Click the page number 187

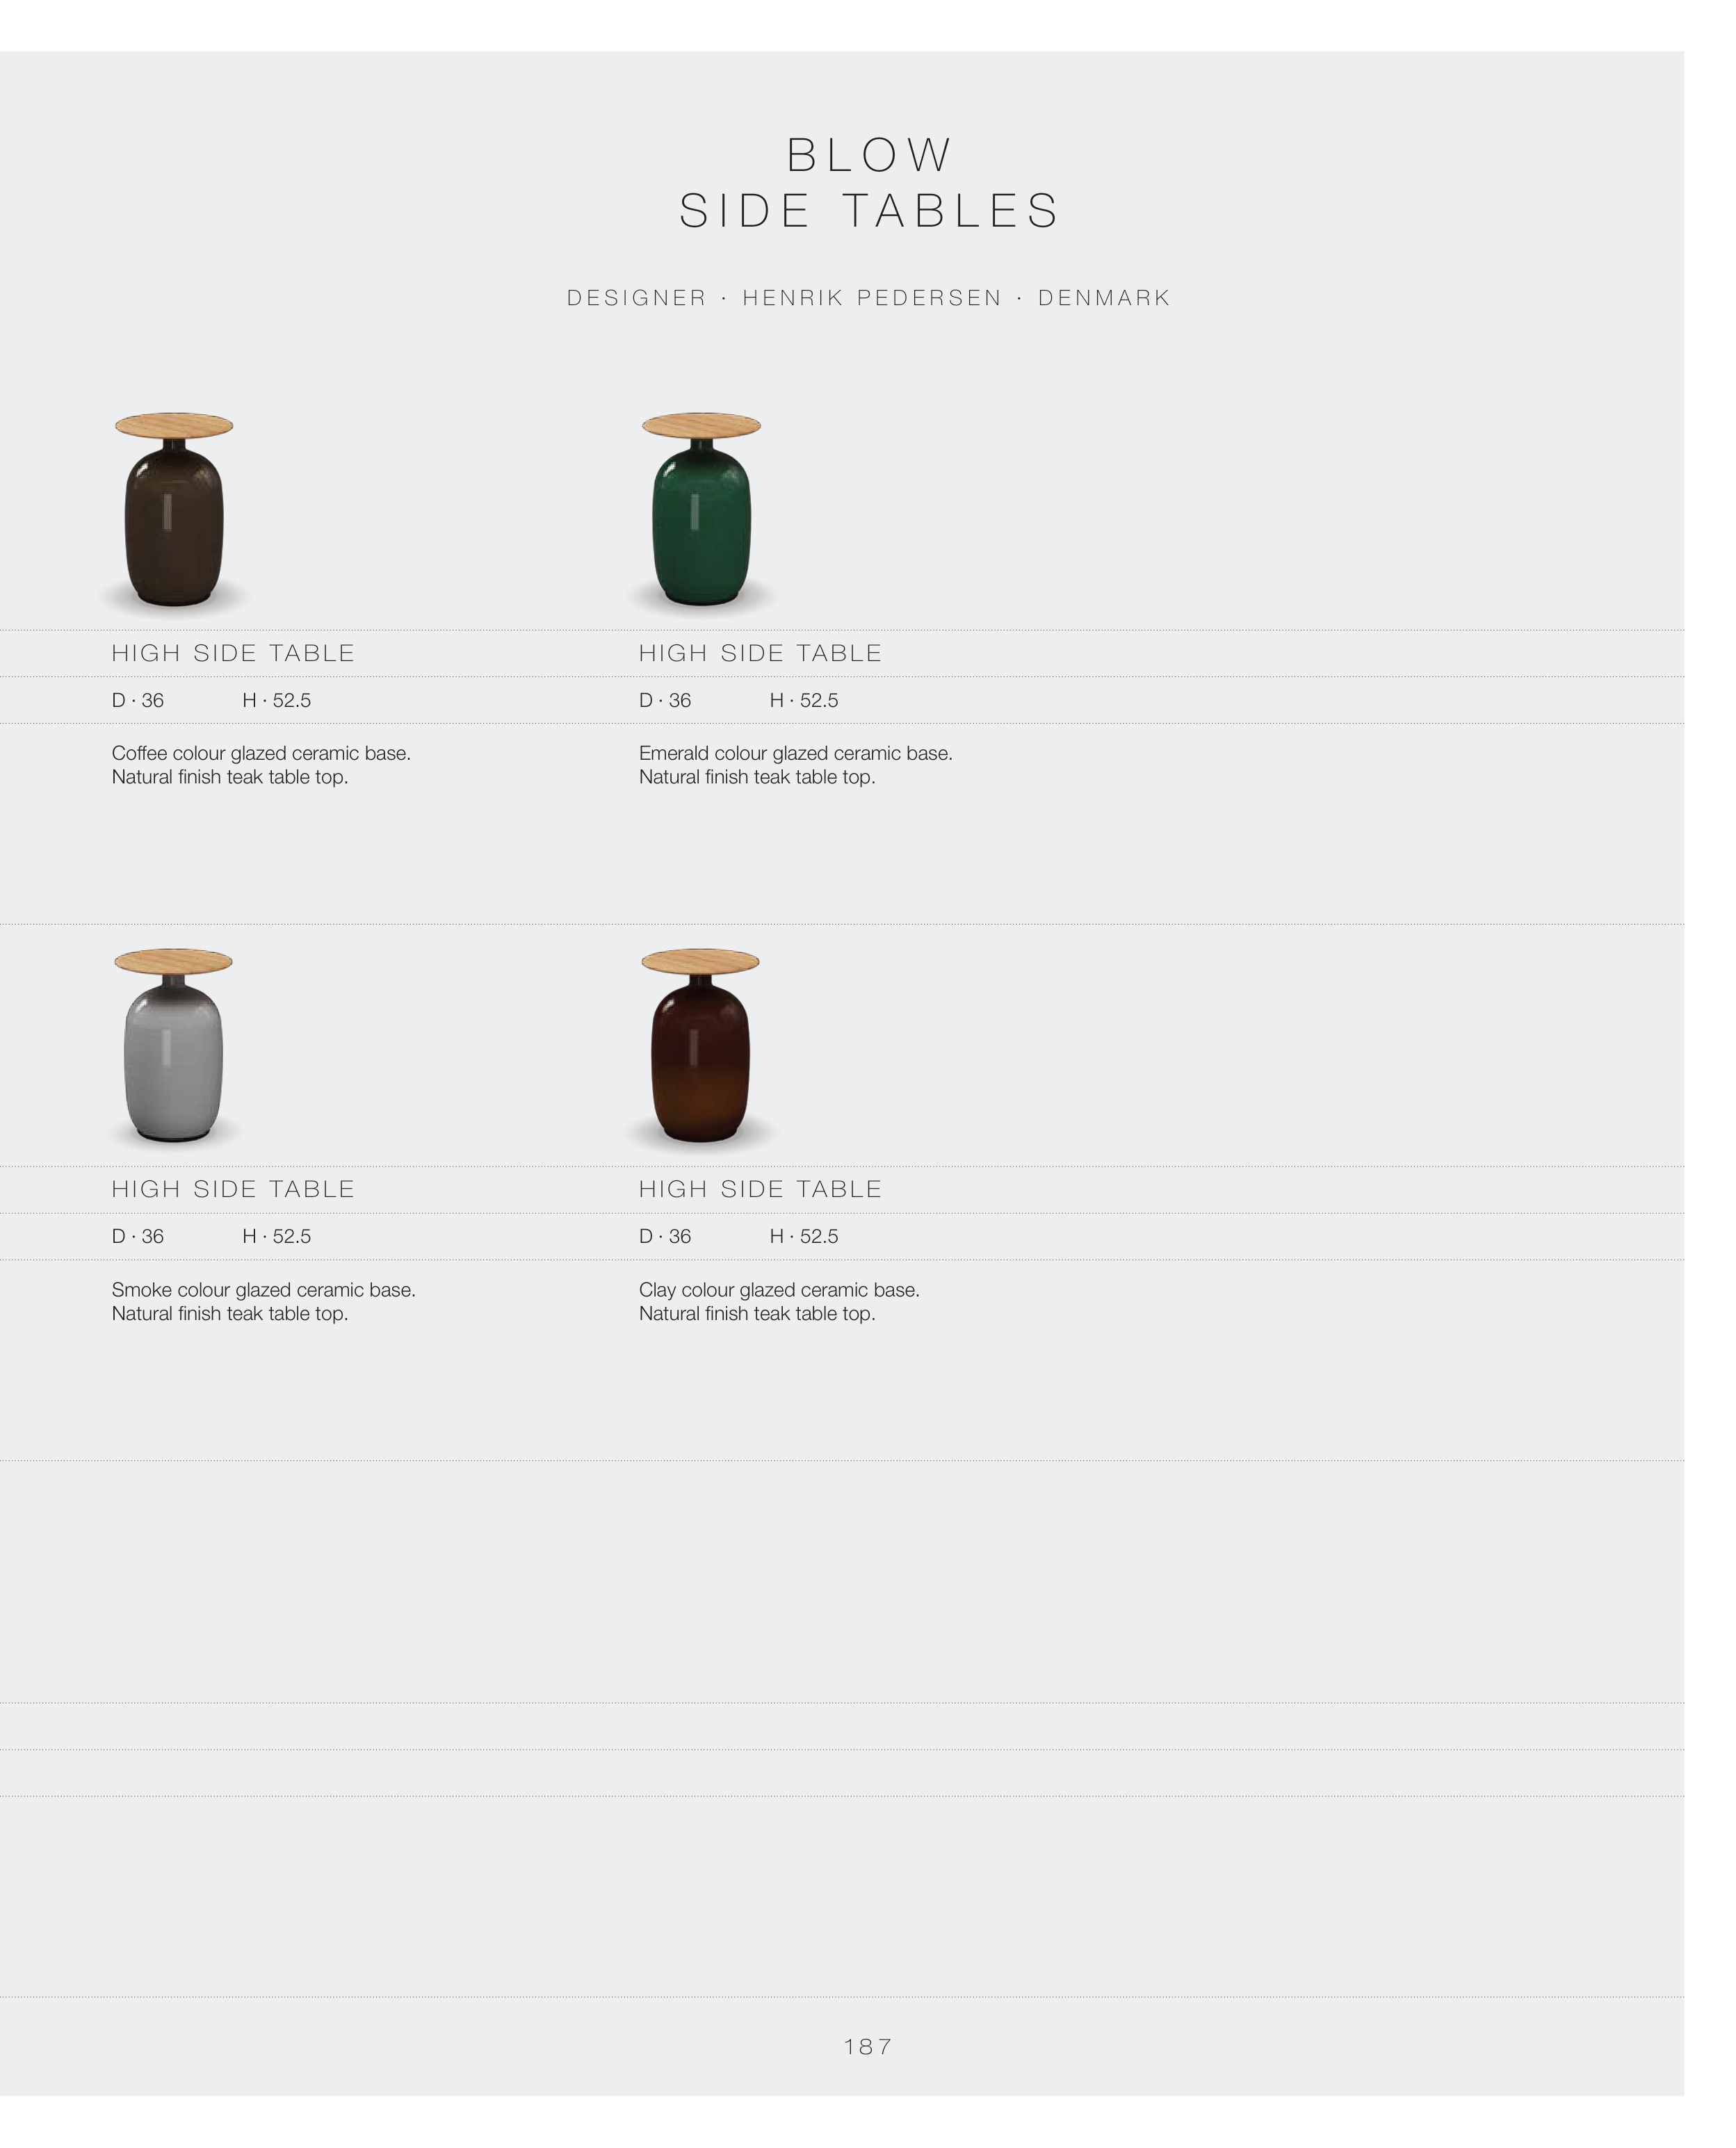pos(868,2046)
